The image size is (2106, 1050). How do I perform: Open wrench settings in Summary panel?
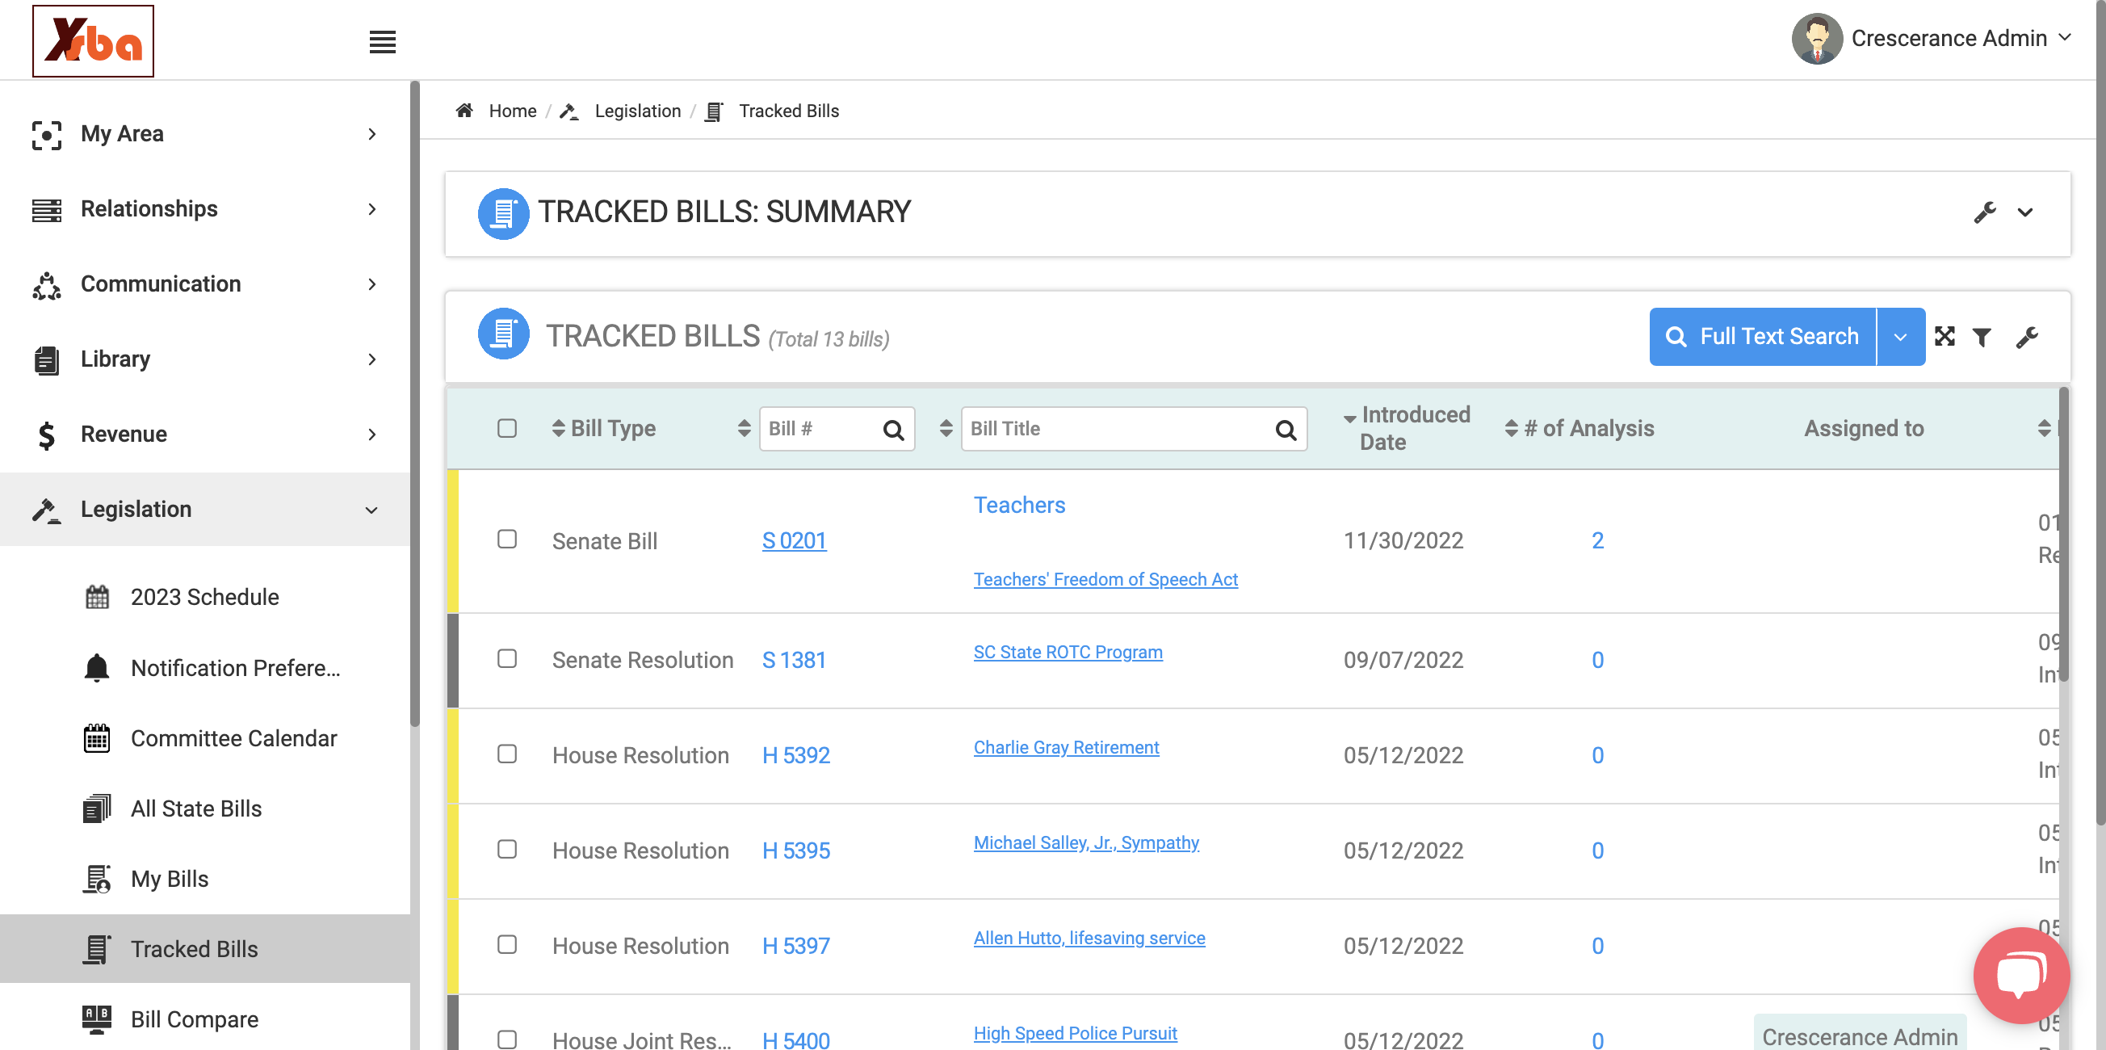(1984, 212)
